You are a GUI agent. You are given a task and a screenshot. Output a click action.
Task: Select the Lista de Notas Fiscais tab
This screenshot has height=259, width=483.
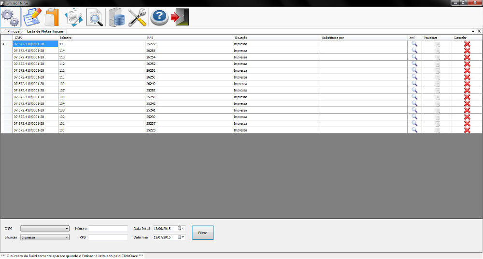click(45, 31)
